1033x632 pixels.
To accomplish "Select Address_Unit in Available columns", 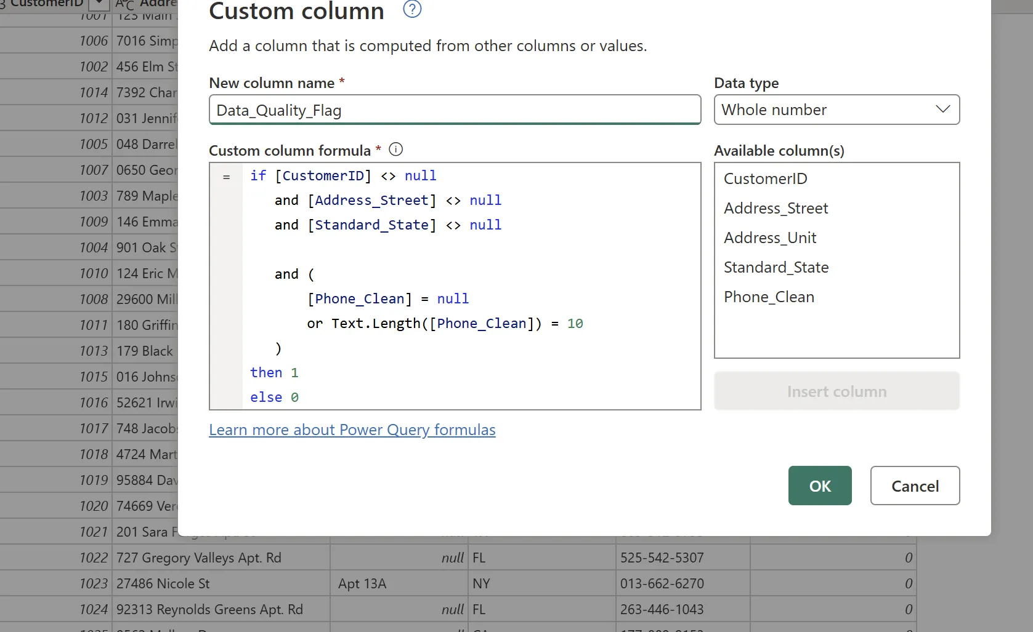I will [x=770, y=238].
